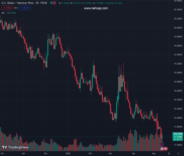Open chart settings gear icon
This screenshot has height=156, width=184.
(x=178, y=153)
